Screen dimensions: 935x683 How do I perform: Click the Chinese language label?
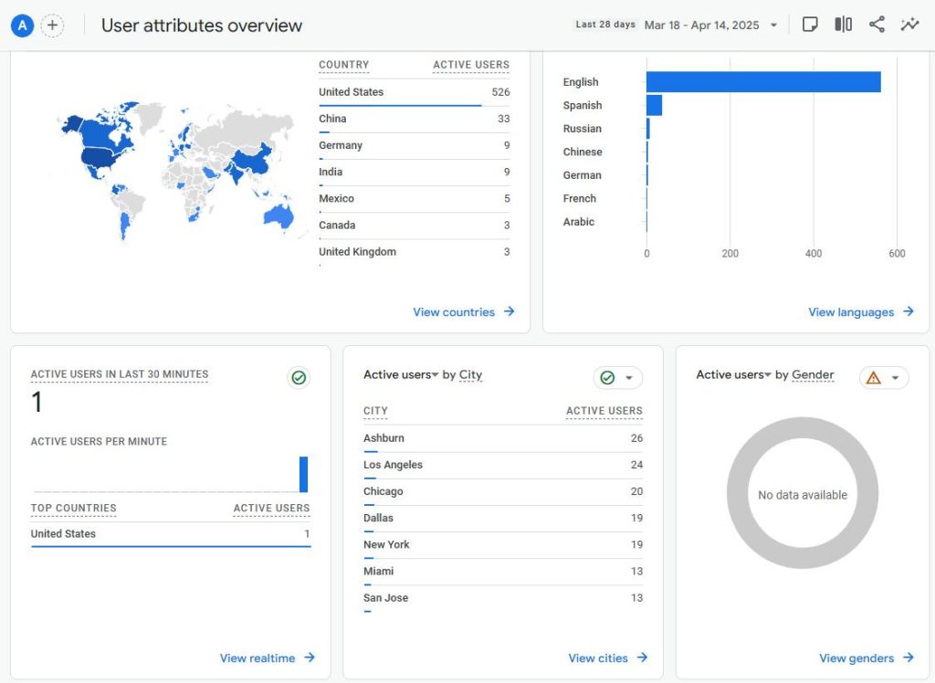pos(582,152)
